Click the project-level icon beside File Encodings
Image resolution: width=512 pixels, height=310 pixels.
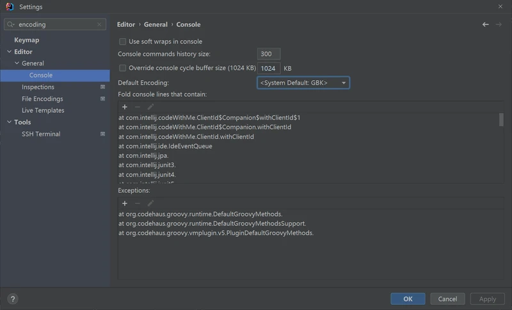point(102,99)
